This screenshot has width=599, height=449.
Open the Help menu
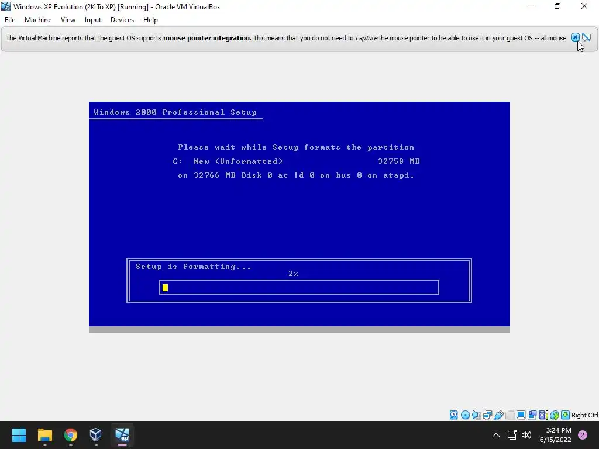click(150, 20)
